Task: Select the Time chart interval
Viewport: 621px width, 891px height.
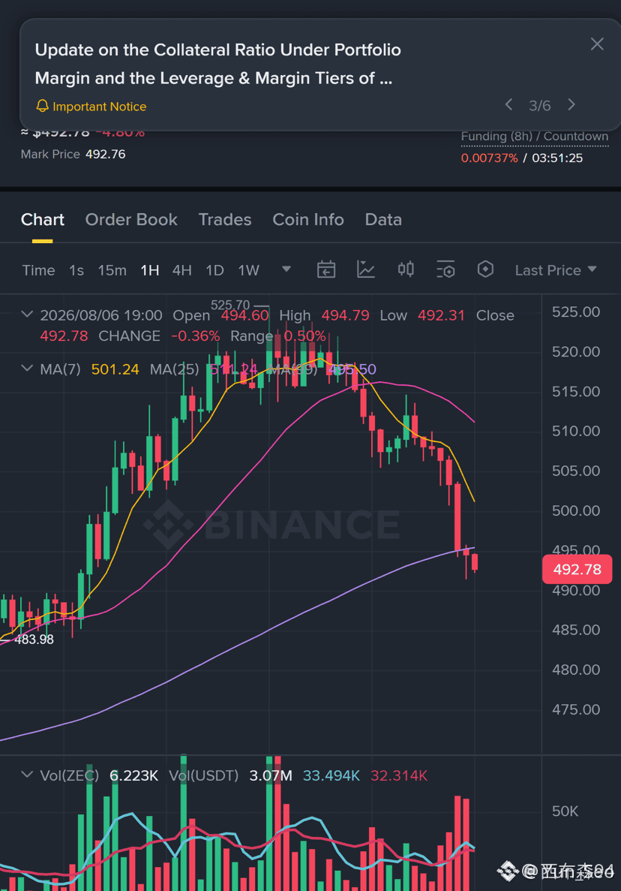Action: [38, 270]
